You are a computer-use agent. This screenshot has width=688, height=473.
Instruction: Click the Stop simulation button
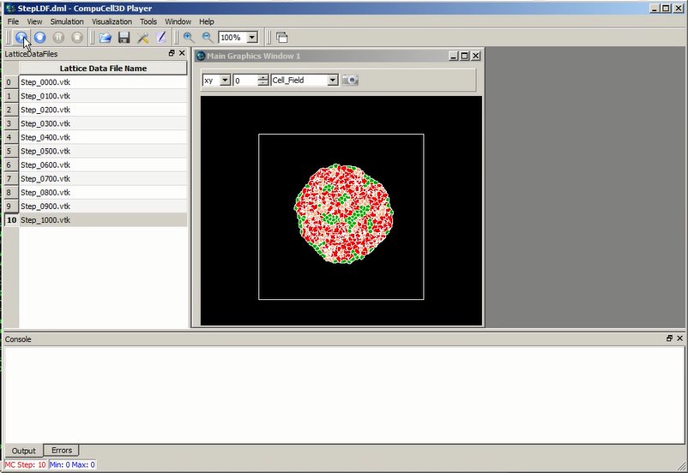click(77, 38)
